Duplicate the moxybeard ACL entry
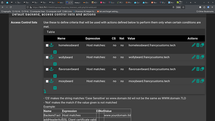 (202, 81)
